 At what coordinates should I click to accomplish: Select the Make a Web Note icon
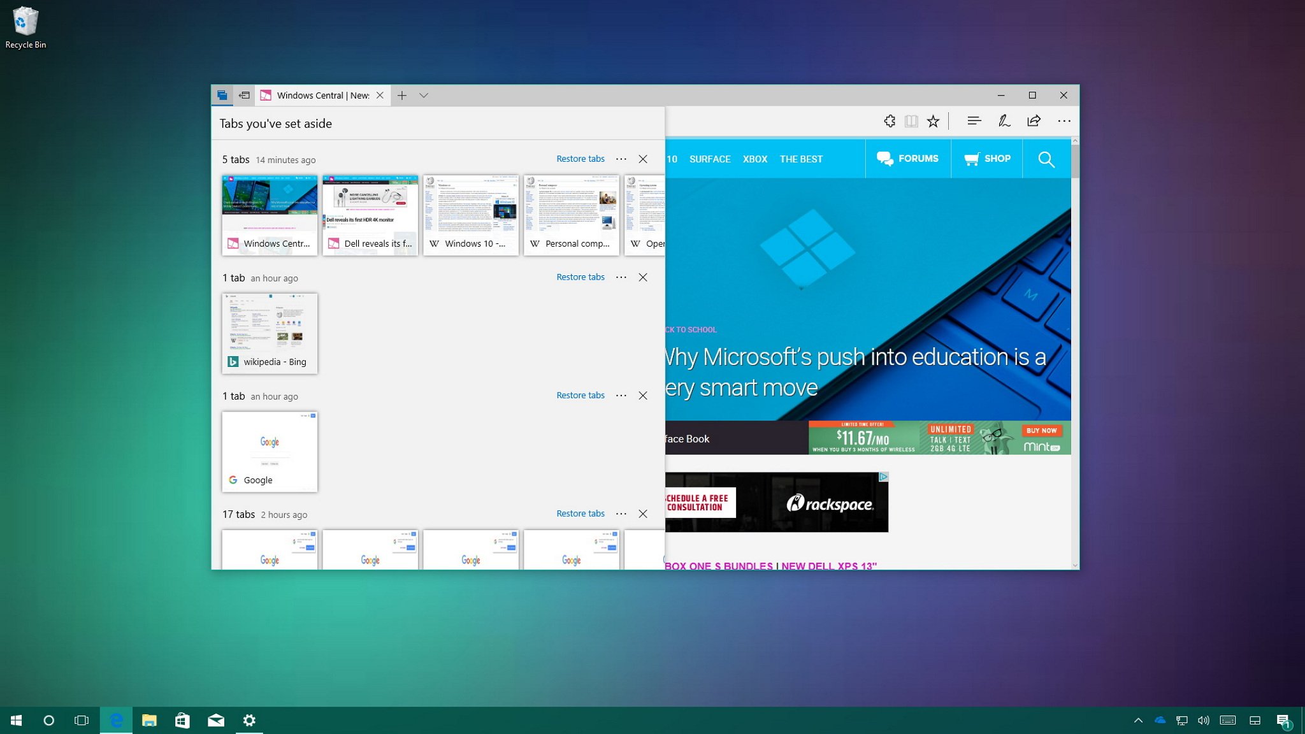1005,121
